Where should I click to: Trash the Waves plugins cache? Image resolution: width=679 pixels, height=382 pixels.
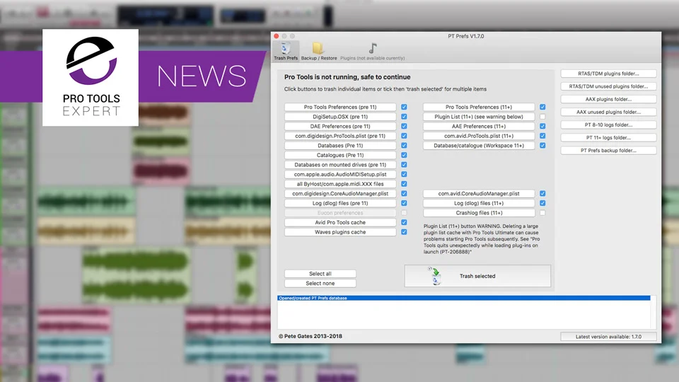point(340,232)
